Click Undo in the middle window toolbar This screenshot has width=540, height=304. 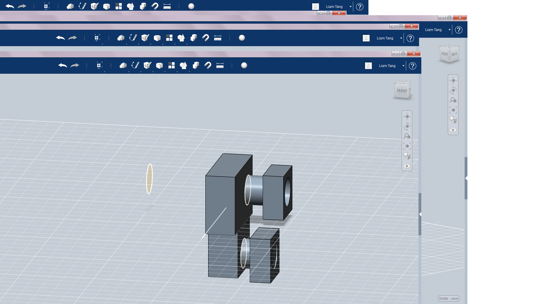coord(60,38)
